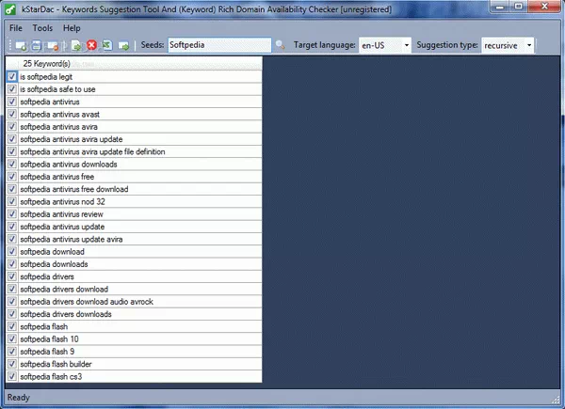This screenshot has width=565, height=409.
Task: Open the Help menu
Action: (x=72, y=28)
